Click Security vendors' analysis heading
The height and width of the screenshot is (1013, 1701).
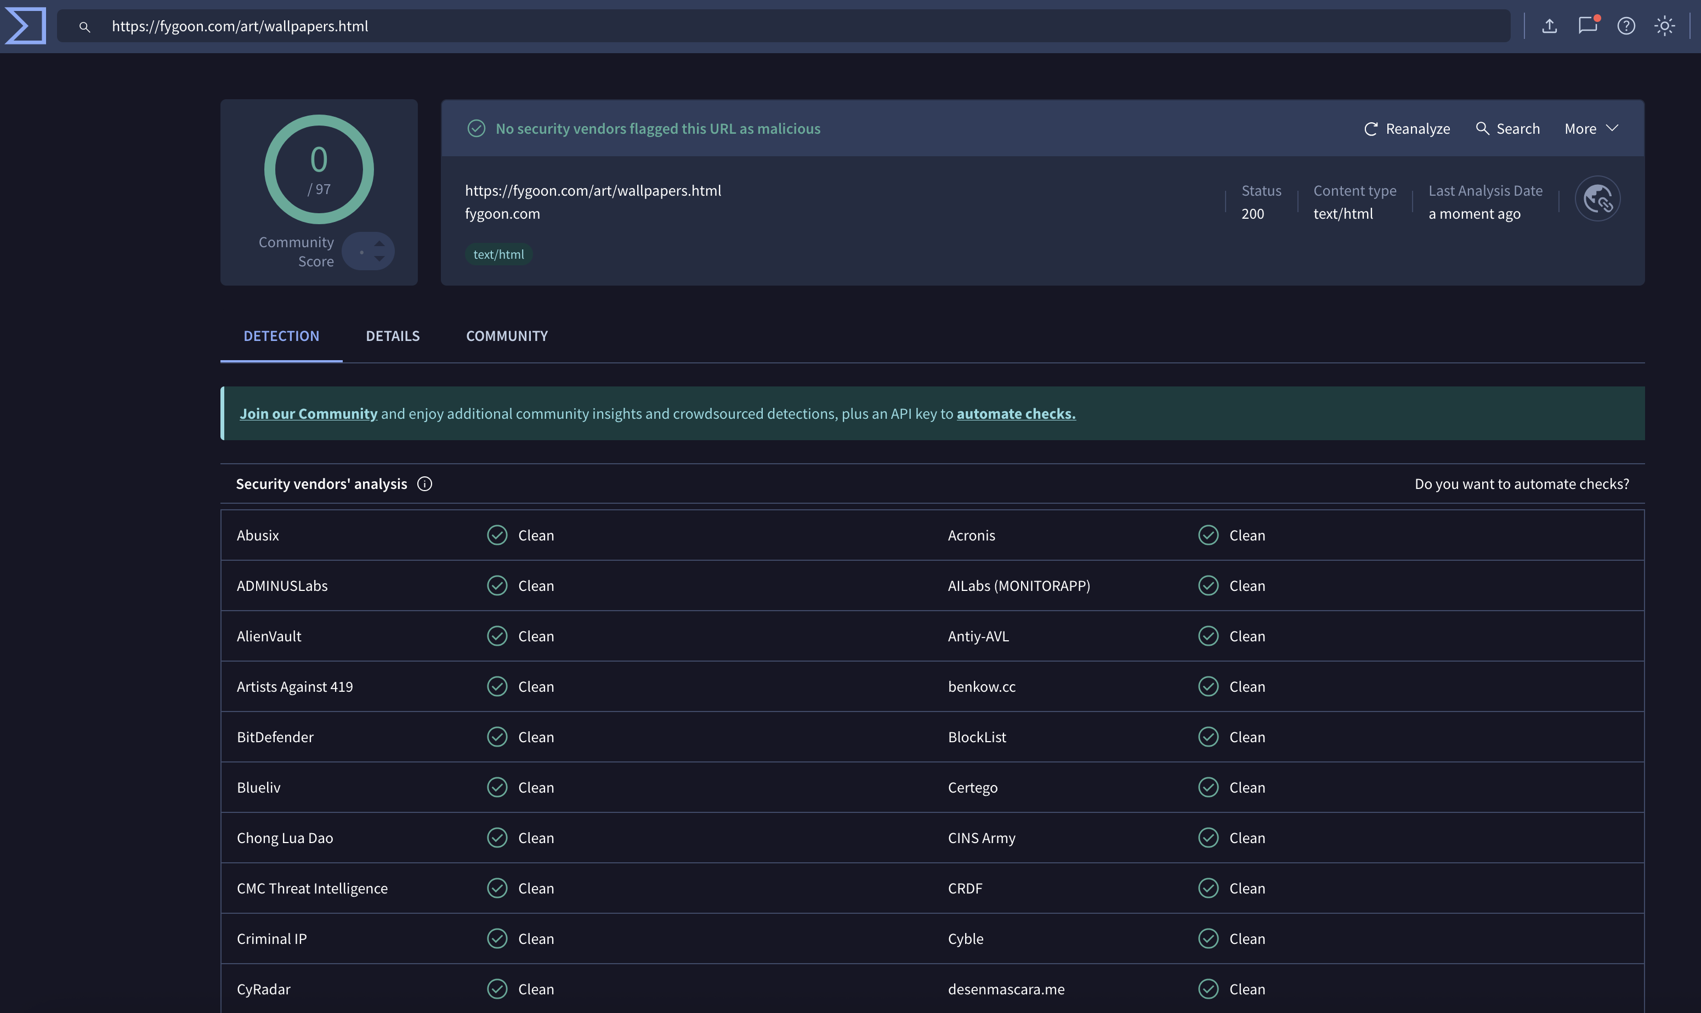pyautogui.click(x=321, y=484)
